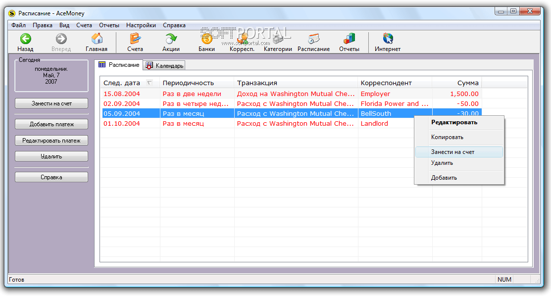Open the Вид menu
This screenshot has height=296, width=551.
coord(64,25)
